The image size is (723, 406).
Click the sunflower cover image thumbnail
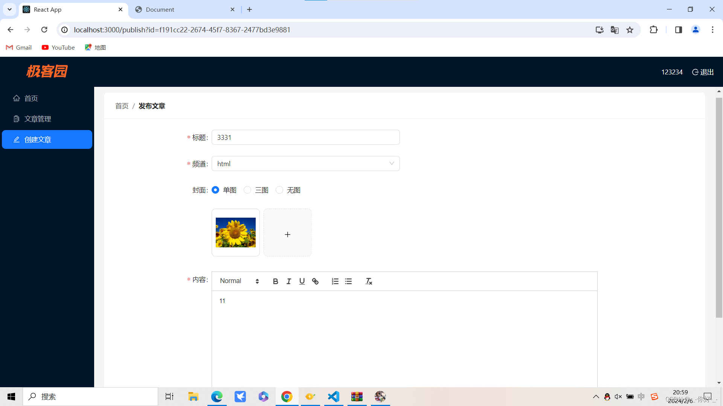point(235,232)
